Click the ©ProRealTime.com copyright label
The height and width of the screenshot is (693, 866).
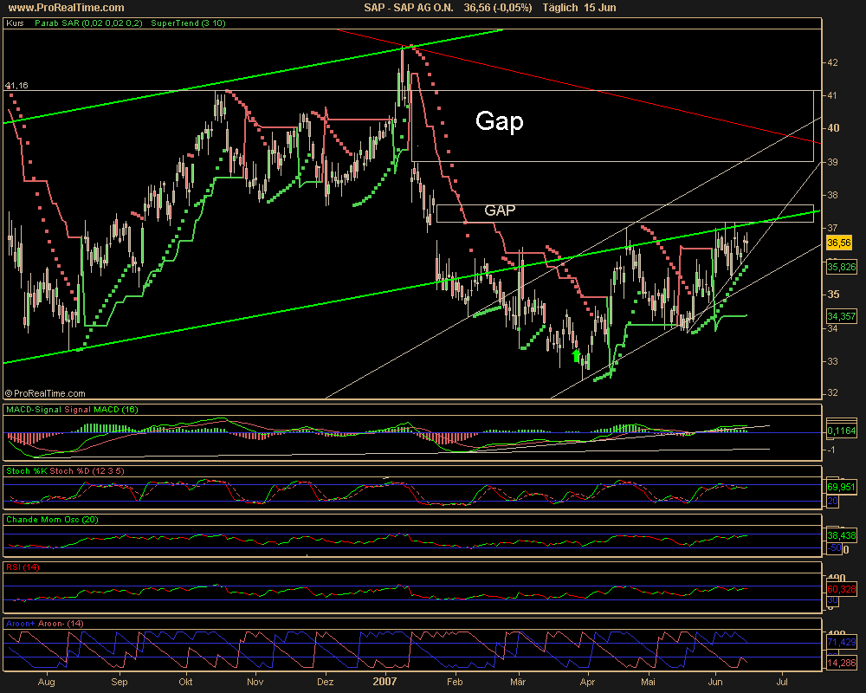45,393
